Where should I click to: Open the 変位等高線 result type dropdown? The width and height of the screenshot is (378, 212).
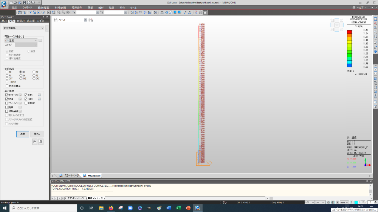click(23, 28)
